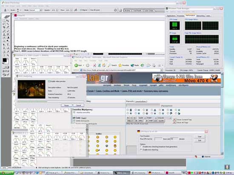Switch to Networking tab in Task Manager

point(200,16)
